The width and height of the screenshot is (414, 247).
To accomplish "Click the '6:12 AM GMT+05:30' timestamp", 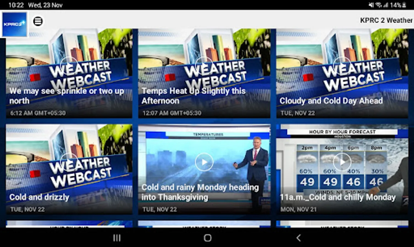I will (38, 113).
